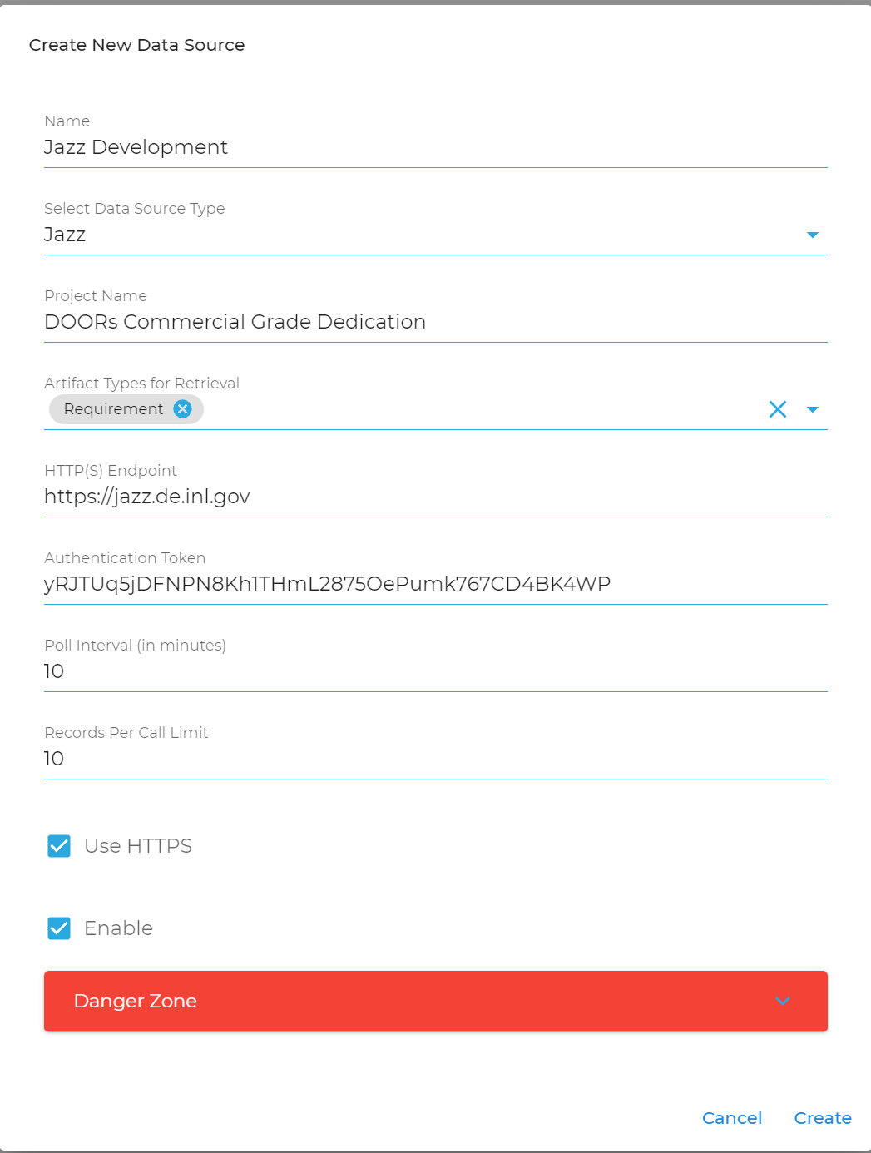Click the Use HTTPS label text
Screen dimensions: 871x1153
coord(138,846)
